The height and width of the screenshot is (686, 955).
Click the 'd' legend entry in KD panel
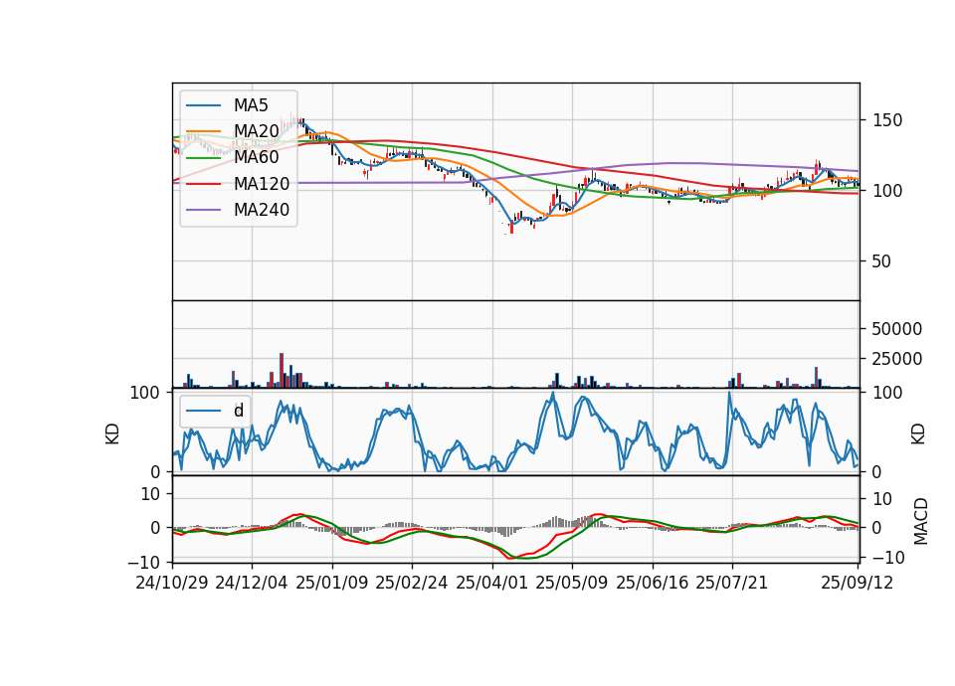[x=239, y=411]
